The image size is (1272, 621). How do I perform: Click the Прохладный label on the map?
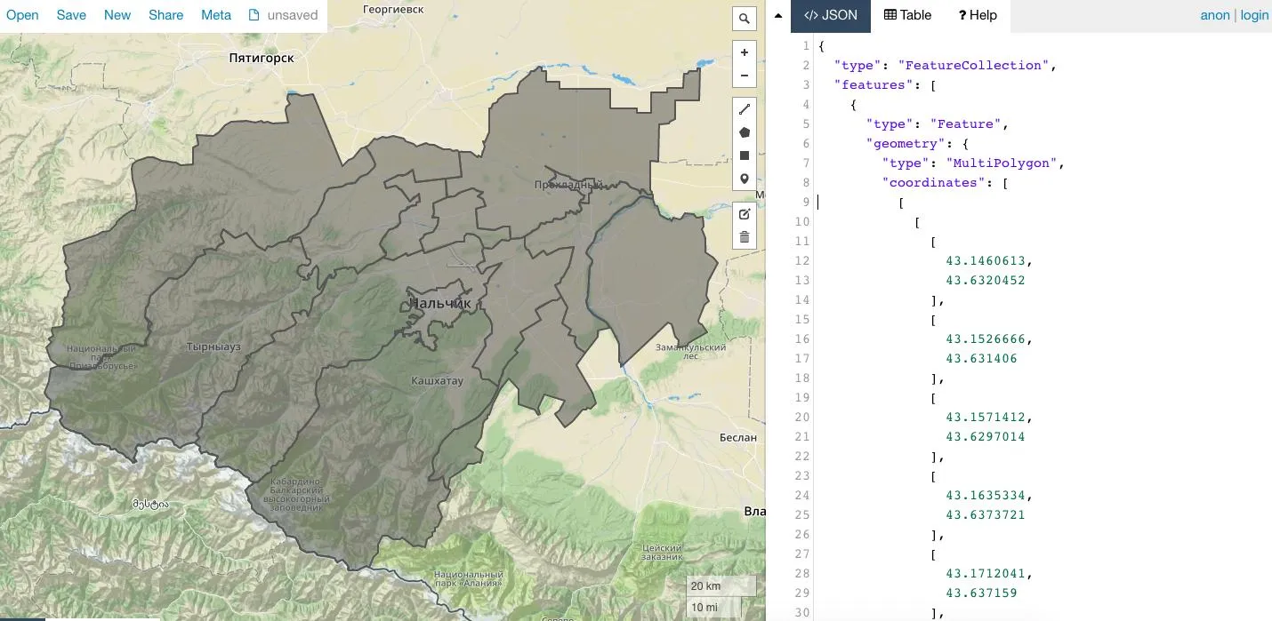pos(568,185)
